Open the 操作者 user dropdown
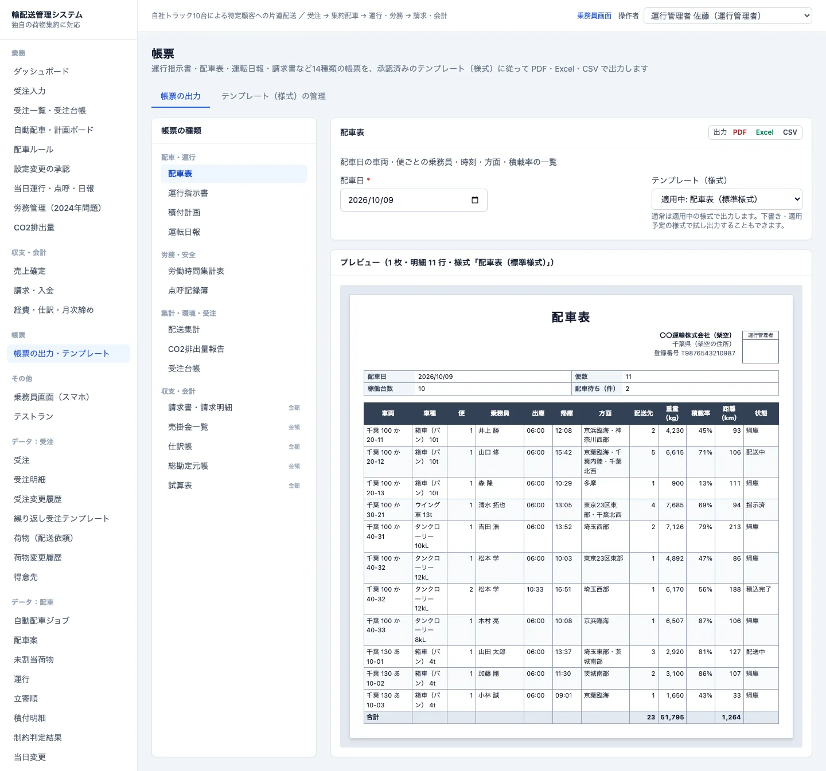826x771 pixels. 728,16
